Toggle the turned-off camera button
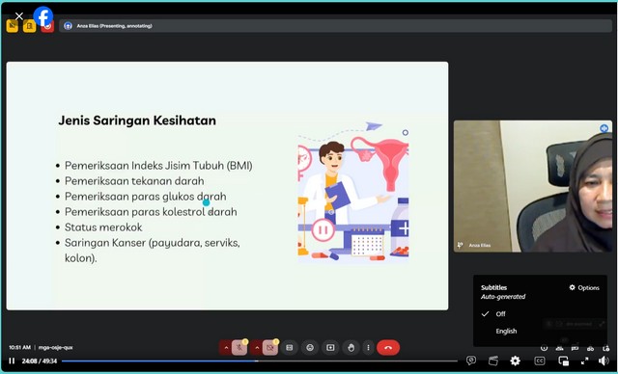618x374 pixels. (x=270, y=348)
